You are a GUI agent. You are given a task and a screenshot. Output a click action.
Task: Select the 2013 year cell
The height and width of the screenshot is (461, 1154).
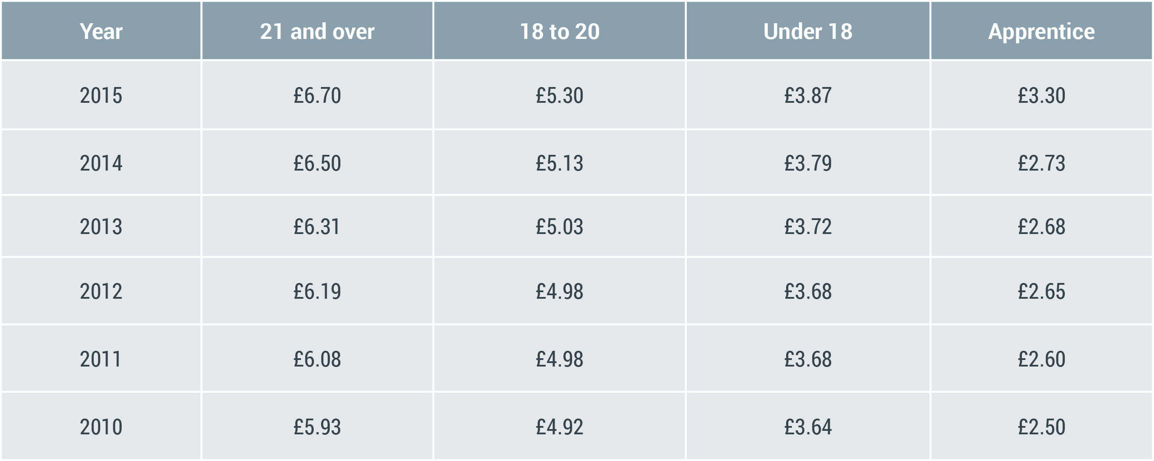click(101, 227)
